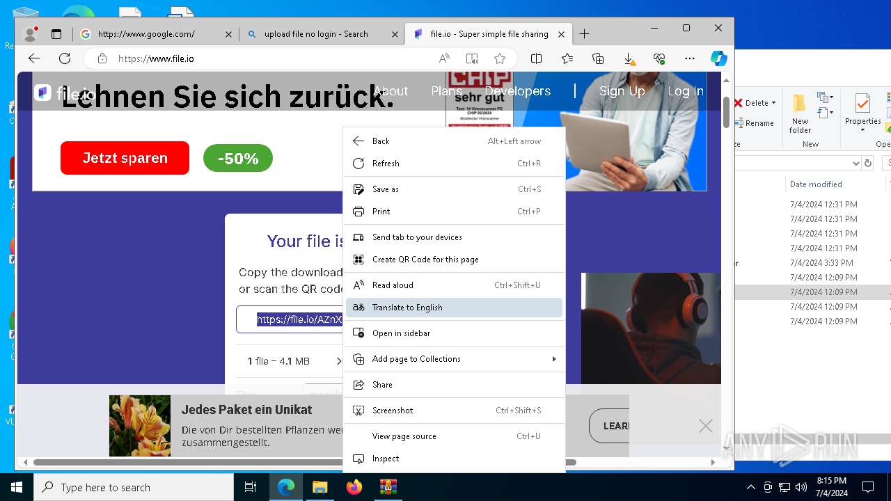Choose Share in the context menu

tap(454, 385)
